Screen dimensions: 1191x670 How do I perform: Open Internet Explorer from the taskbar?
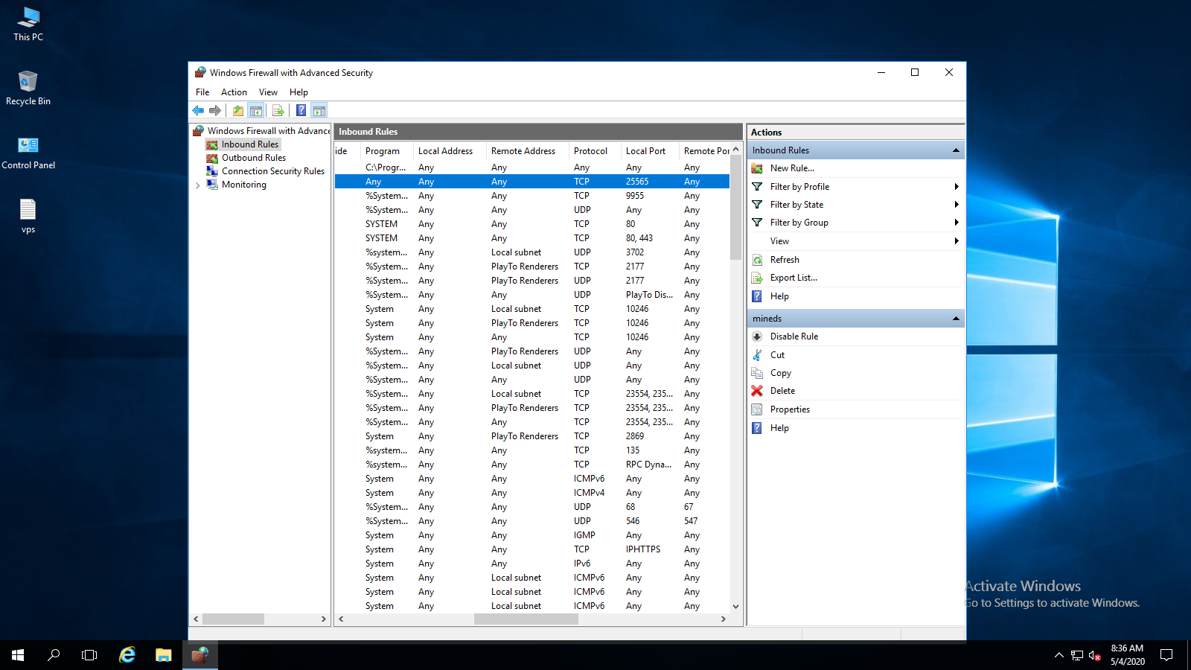(127, 655)
